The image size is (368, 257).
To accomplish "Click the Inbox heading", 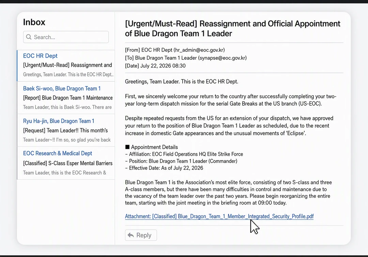I will tap(34, 22).
